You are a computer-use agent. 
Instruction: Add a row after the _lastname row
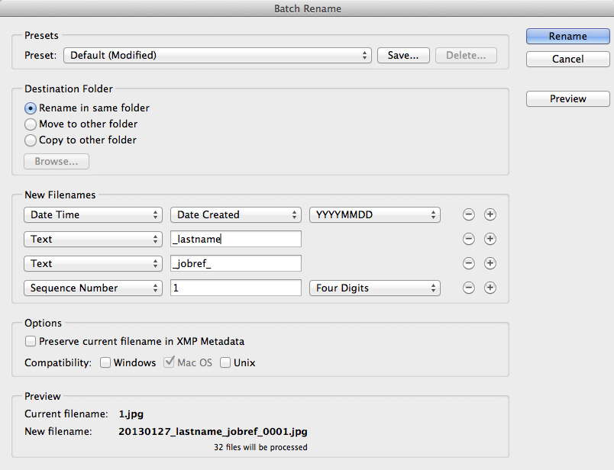coord(490,240)
